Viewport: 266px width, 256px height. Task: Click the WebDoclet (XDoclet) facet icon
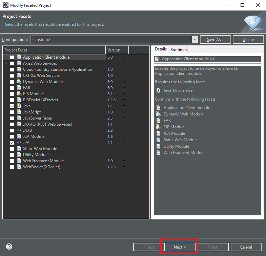click(19, 167)
